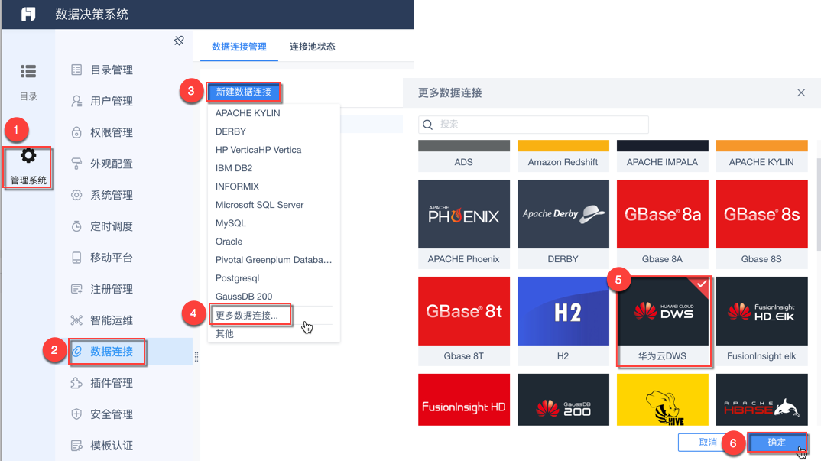
Task: Click the 安全管理 shield icon
Action: [x=76, y=414]
